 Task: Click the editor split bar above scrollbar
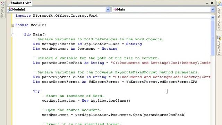pos(213,15)
